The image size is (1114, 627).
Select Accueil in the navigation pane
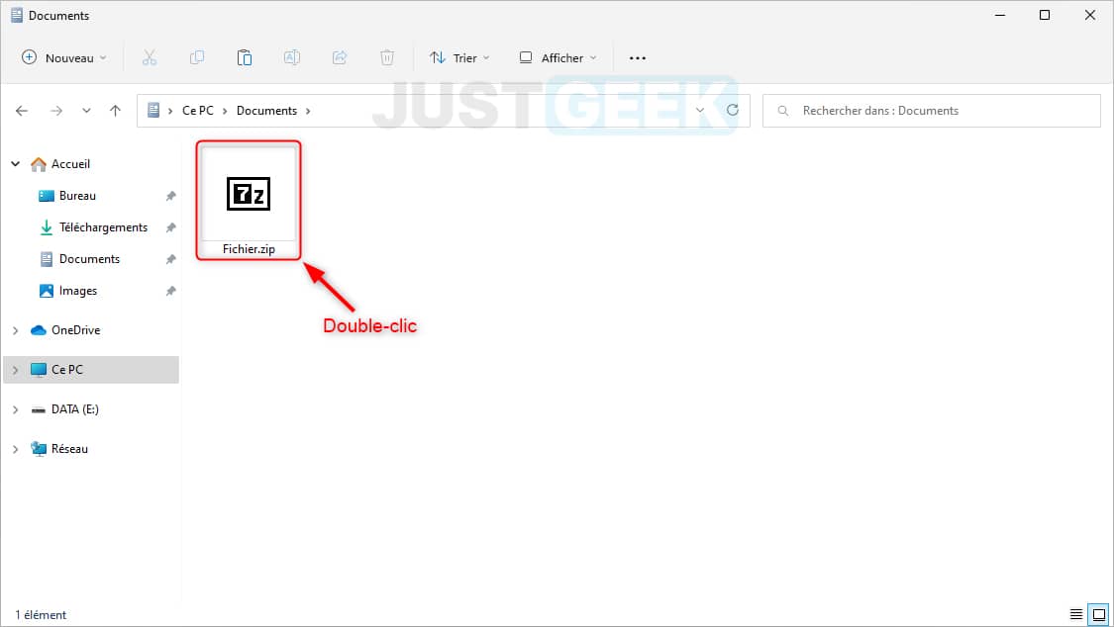[x=70, y=164]
